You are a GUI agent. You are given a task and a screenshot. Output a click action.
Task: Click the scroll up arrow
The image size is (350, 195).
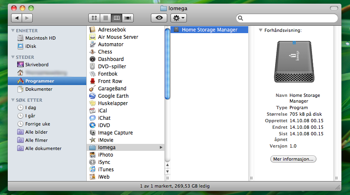[167, 165]
